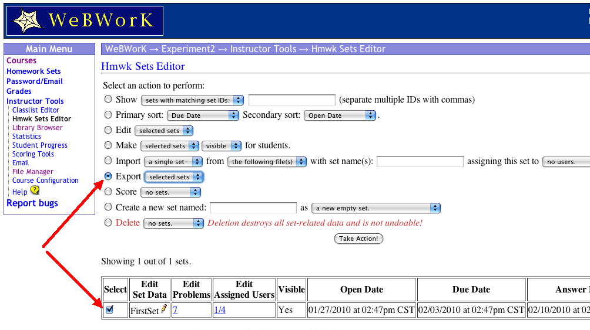This screenshot has width=590, height=330.
Task: Open the Help question mark icon
Action: 35,190
